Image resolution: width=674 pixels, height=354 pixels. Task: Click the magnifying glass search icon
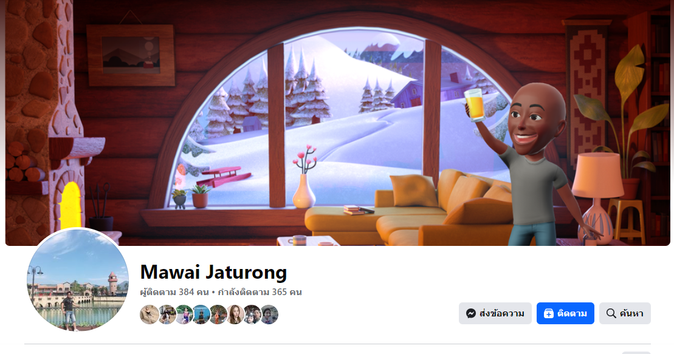611,313
